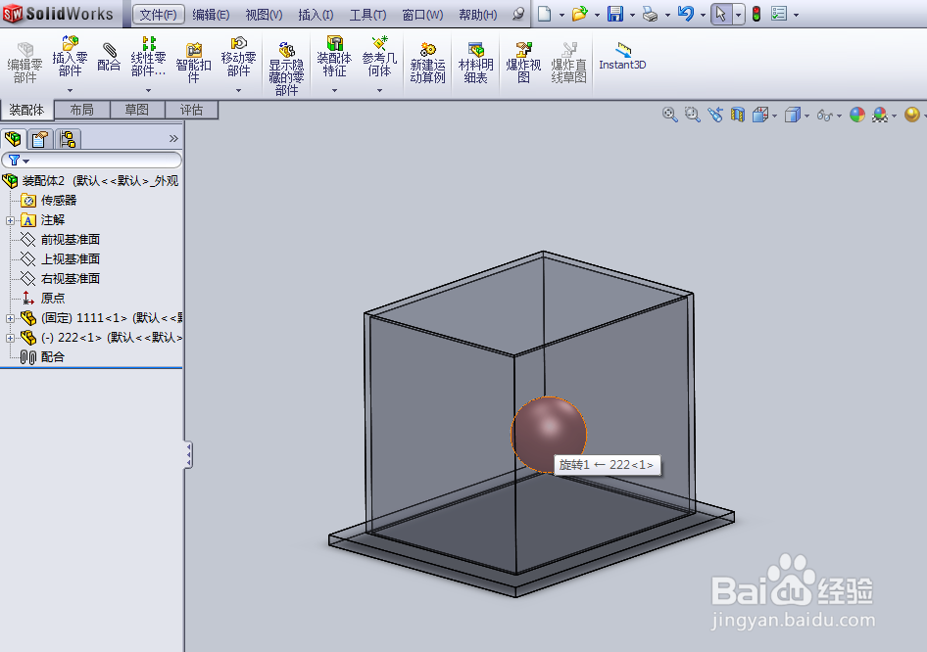
Task: Expand (固定) 1111<1> component node
Action: pos(10,318)
